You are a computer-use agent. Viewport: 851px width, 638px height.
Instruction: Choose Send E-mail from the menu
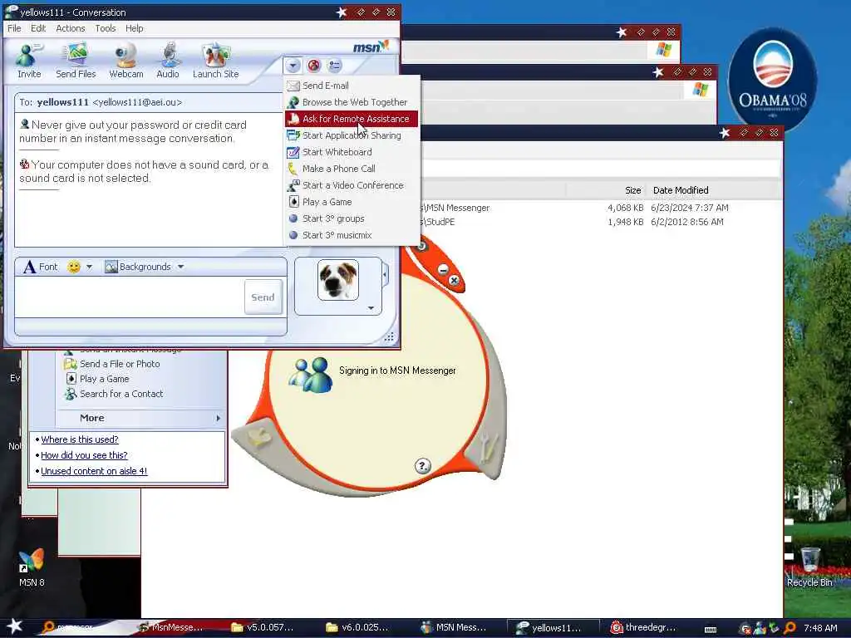point(352,86)
